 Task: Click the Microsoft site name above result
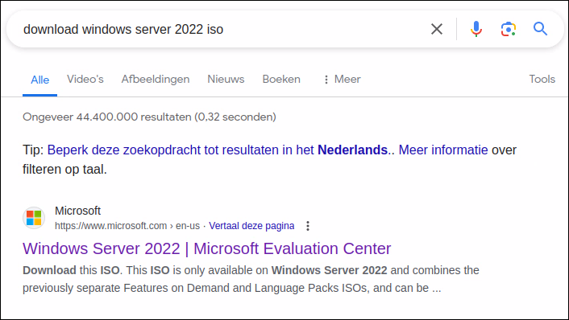pos(77,211)
